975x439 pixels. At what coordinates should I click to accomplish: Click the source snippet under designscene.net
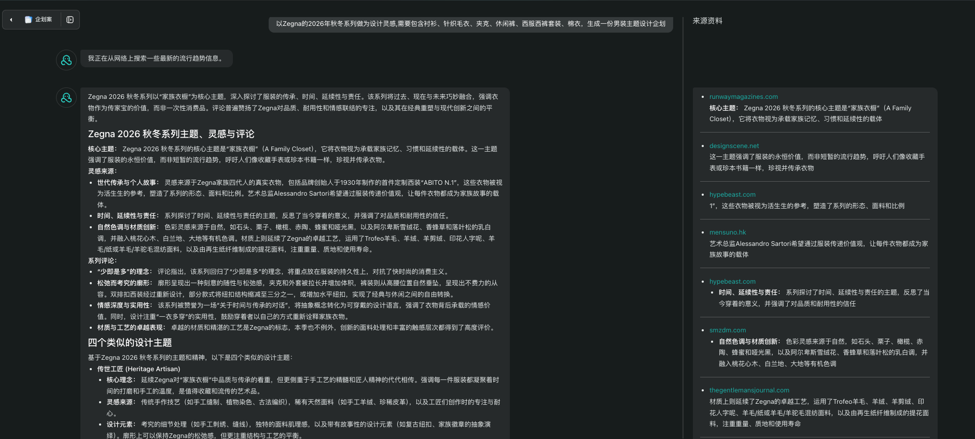click(817, 163)
